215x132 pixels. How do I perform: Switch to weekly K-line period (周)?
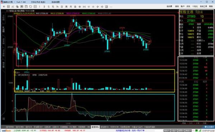click(x=66, y=6)
